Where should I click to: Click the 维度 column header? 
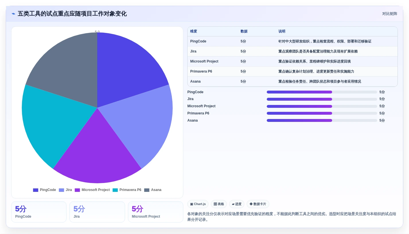194,32
